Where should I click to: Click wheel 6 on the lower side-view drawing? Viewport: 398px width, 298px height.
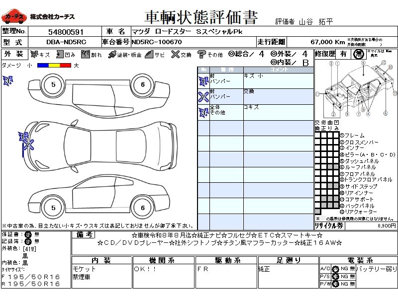[x=143, y=208]
